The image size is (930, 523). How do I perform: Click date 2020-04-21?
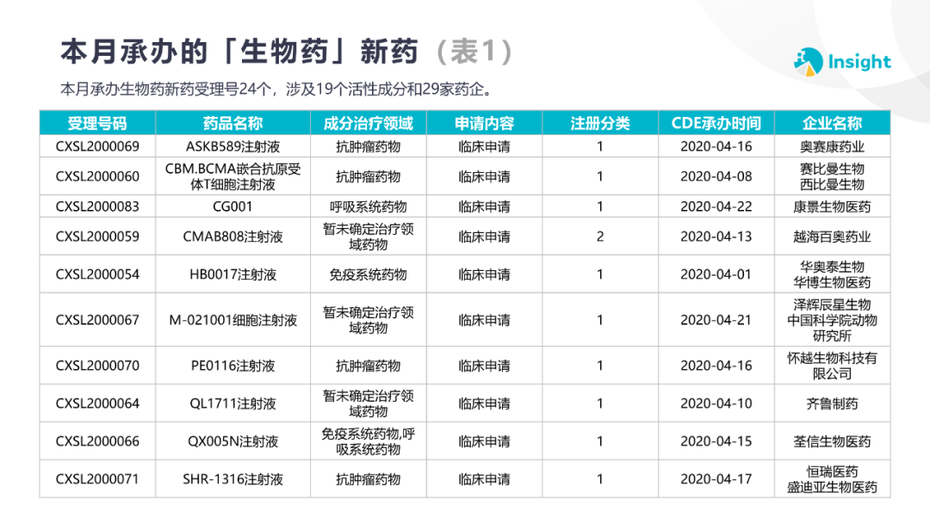(x=716, y=320)
